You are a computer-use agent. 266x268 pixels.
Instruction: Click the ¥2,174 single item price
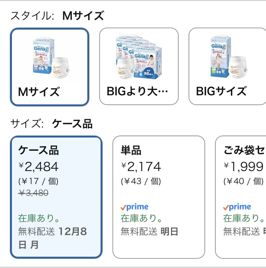(x=141, y=167)
